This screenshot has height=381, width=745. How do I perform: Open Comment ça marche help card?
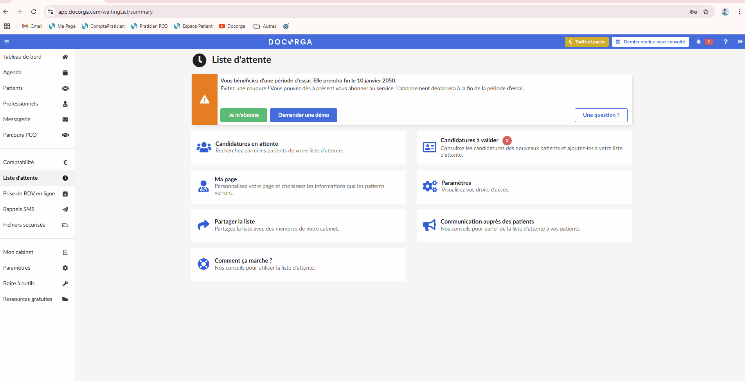coord(299,265)
